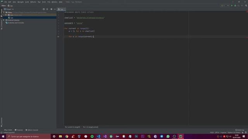
Task: Open Spotify from the taskbar
Action: [x=92, y=136]
